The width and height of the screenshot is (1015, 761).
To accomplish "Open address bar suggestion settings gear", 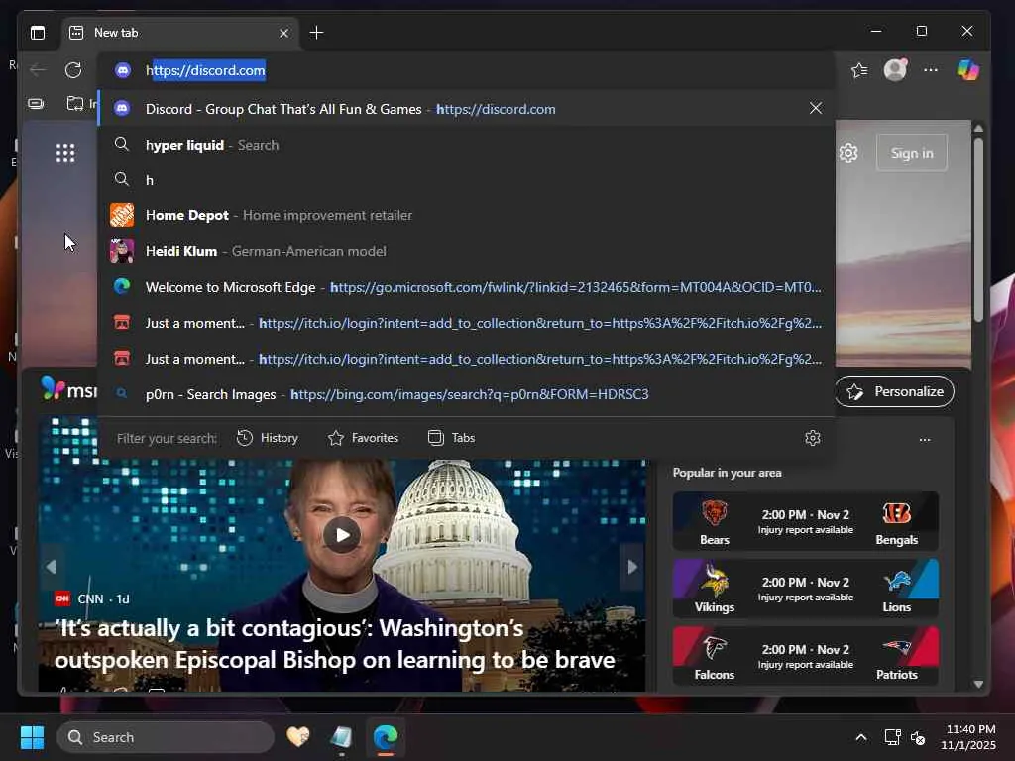I will click(813, 438).
